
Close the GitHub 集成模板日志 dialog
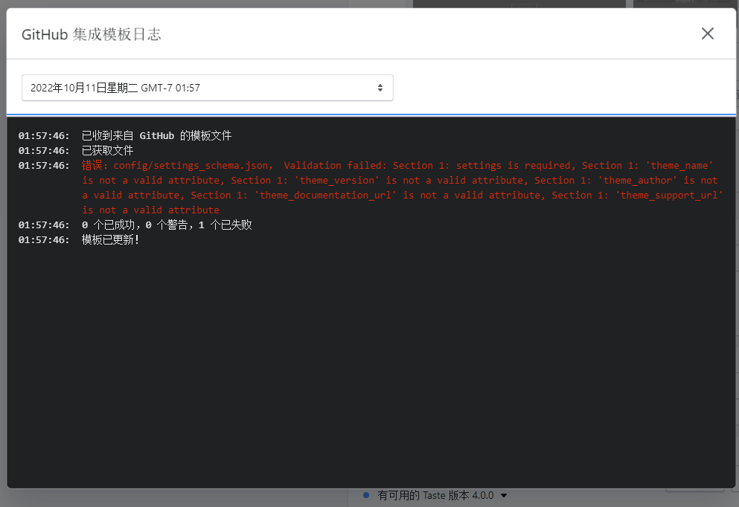tap(708, 33)
